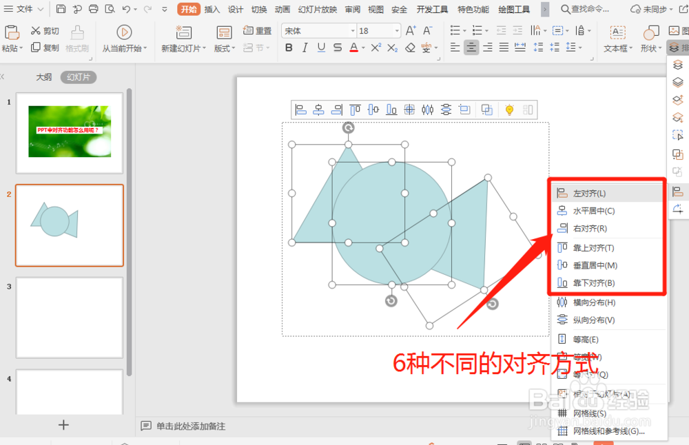Click the Save icon in quick access bar
The width and height of the screenshot is (689, 445).
61,9
